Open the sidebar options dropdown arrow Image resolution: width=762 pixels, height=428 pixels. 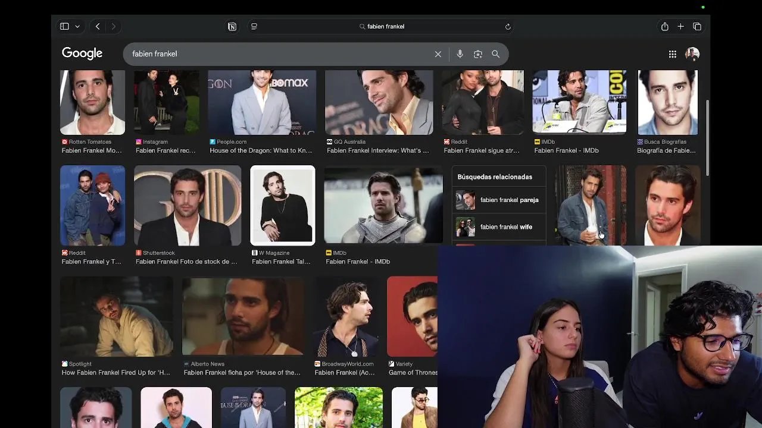point(77,27)
